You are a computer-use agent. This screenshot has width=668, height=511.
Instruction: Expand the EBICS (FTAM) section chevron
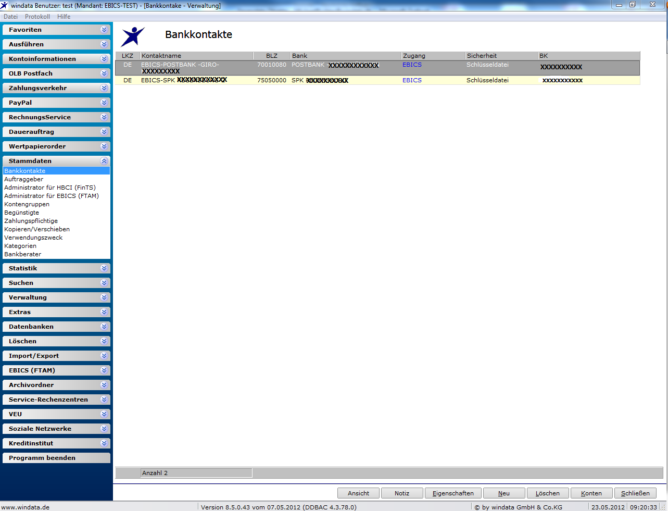click(104, 370)
